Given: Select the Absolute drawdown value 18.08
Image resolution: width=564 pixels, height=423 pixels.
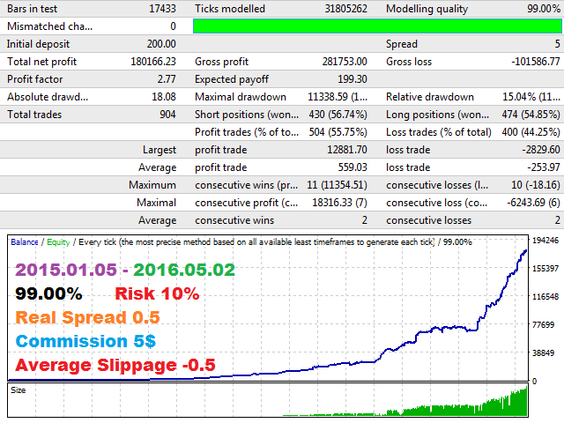Looking at the screenshot, I should coord(164,97).
